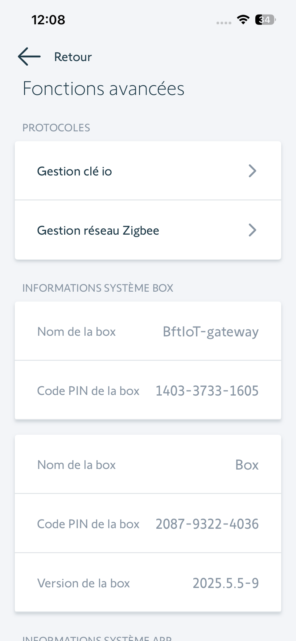This screenshot has height=641, width=296.
Task: Tap the second box name value Box
Action: coord(247,465)
